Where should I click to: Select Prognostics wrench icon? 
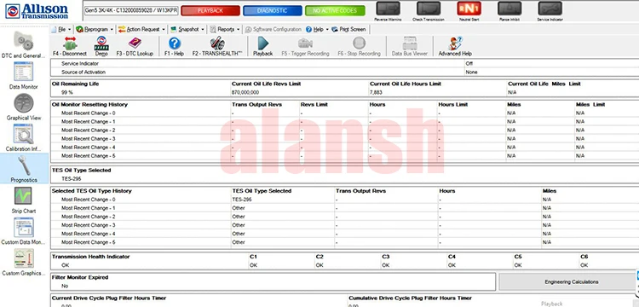23,165
